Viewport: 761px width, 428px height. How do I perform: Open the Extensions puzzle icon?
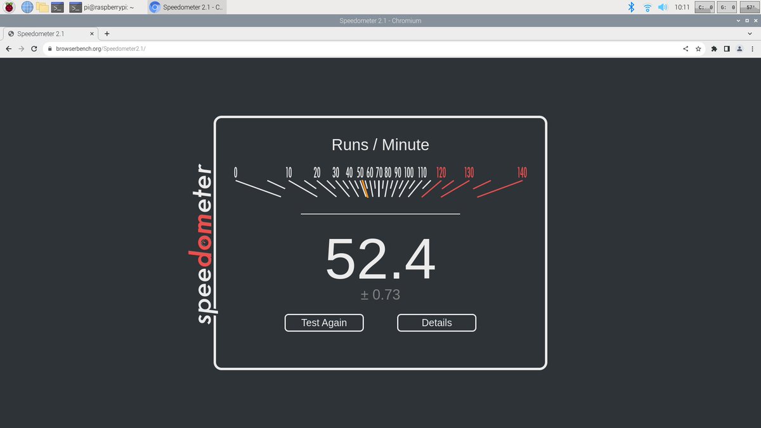[x=715, y=48]
